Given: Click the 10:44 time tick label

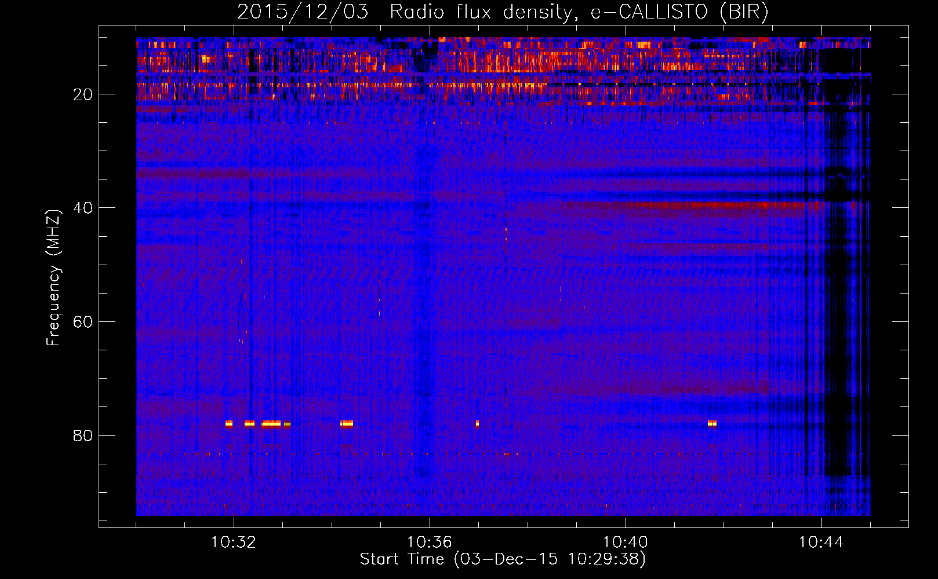Looking at the screenshot, I should [821, 543].
